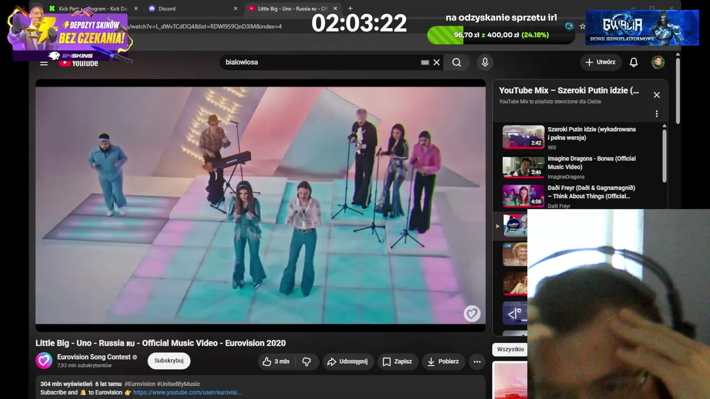Play Imagine Dragons - Bones thumbnail
The height and width of the screenshot is (399, 710).
point(524,166)
